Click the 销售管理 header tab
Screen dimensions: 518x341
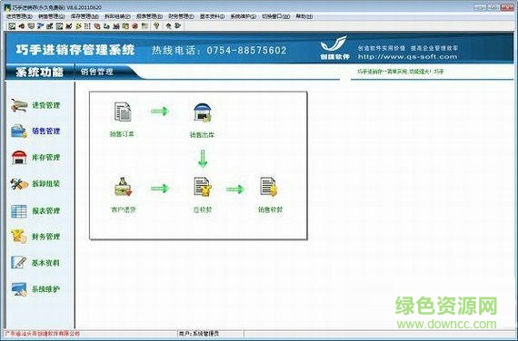97,72
